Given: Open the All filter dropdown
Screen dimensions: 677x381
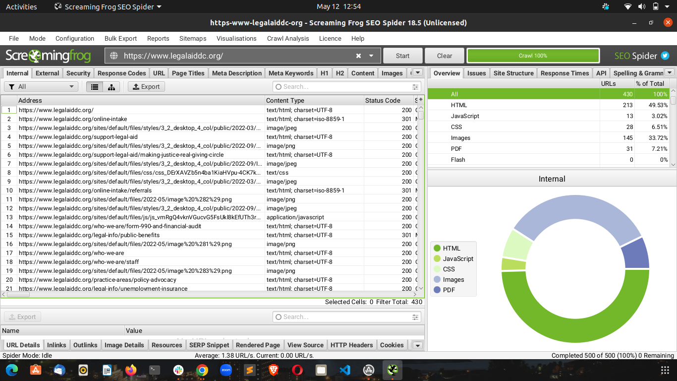Looking at the screenshot, I should point(41,87).
